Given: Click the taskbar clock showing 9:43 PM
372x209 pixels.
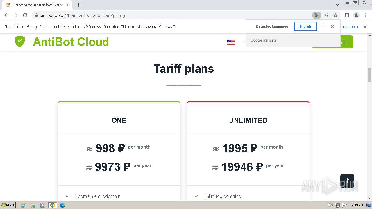Looking at the screenshot, I should point(357,205).
